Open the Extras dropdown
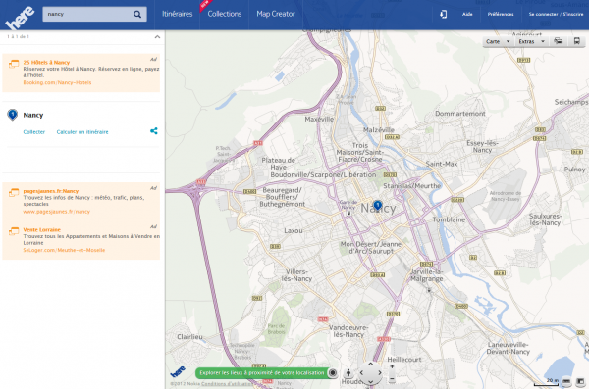Image resolution: width=589 pixels, height=389 pixels. 531,41
